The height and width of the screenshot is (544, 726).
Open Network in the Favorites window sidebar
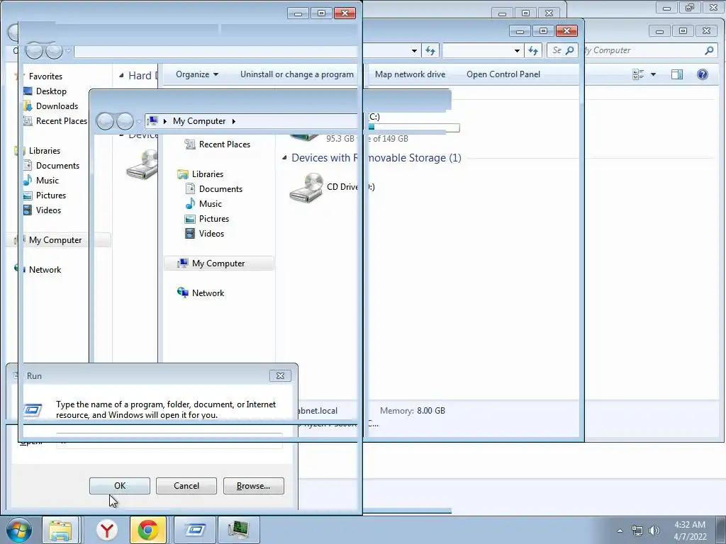coord(45,270)
